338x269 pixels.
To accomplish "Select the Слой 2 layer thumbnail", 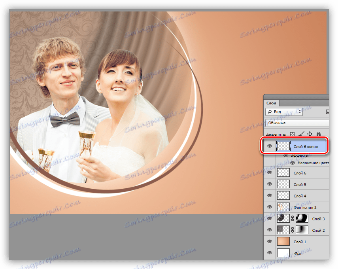I will (283, 230).
